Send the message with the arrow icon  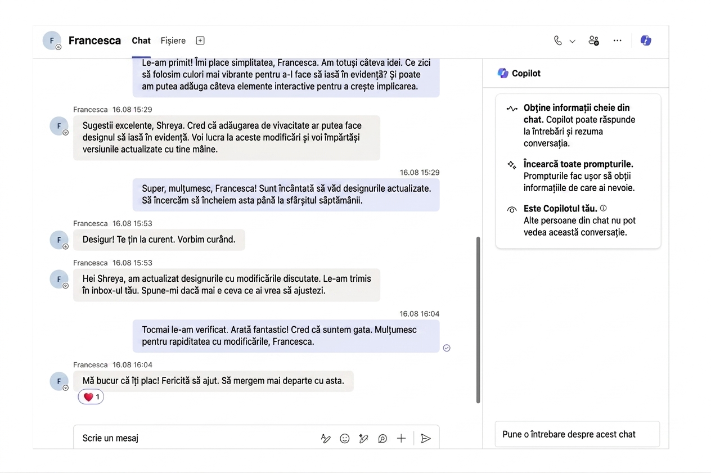point(426,439)
